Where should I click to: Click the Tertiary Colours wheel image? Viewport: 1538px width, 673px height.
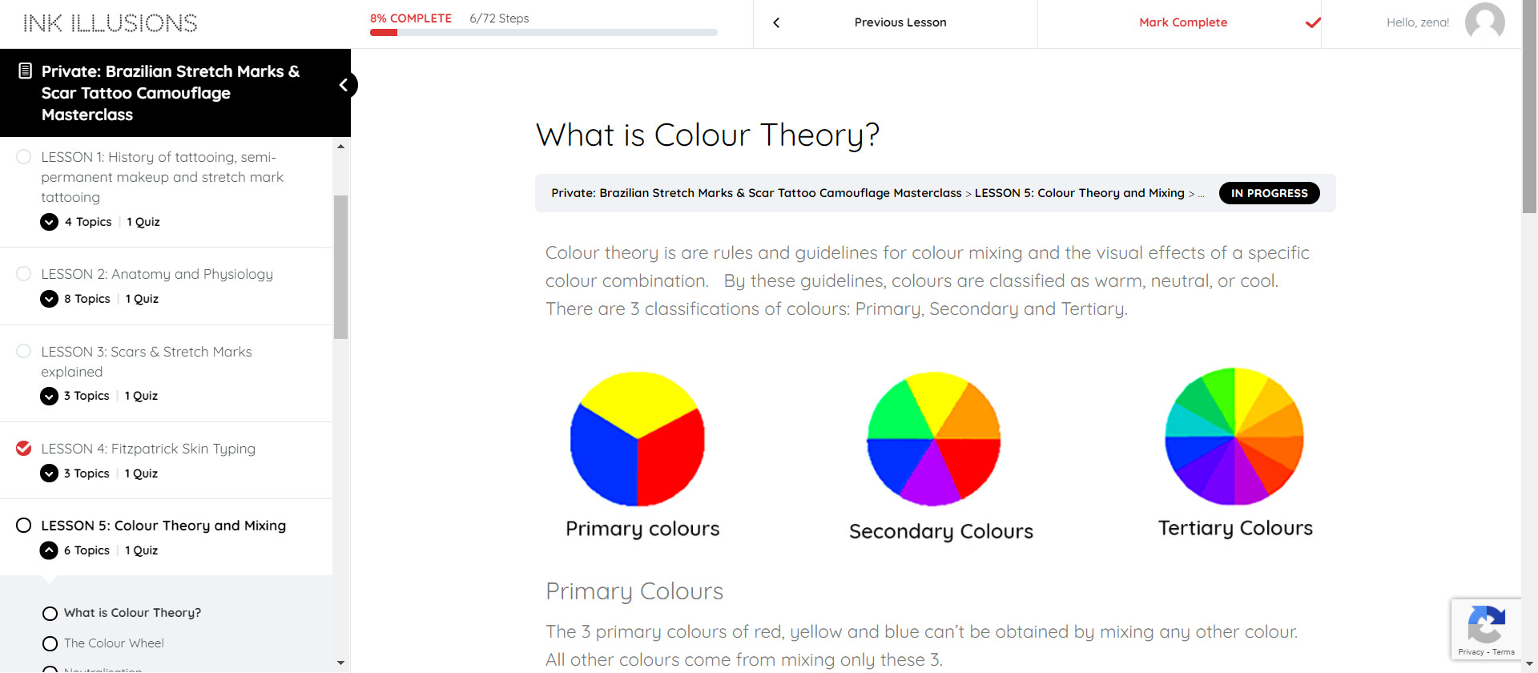[x=1234, y=437]
